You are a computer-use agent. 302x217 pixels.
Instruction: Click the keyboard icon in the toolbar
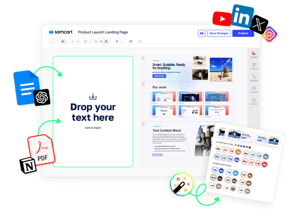[x=130, y=41]
